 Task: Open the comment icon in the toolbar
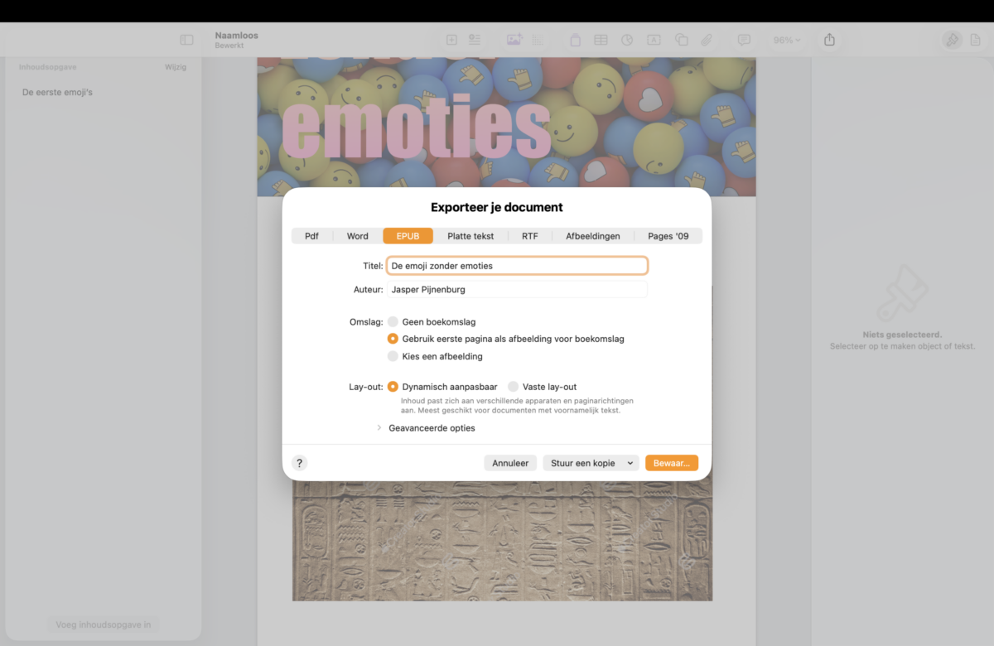point(744,40)
